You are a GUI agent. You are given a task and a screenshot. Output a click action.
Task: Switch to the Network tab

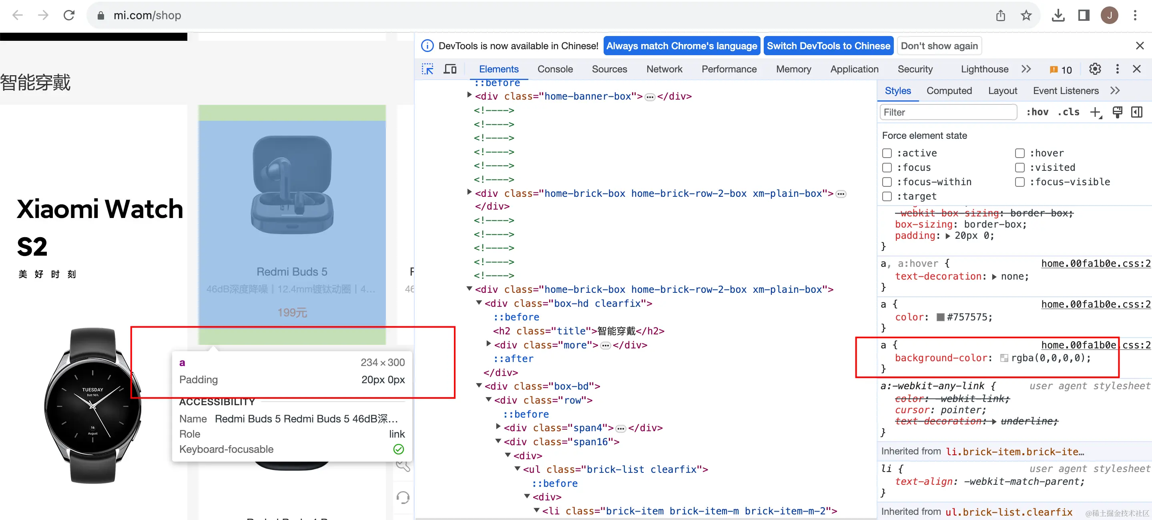tap(664, 69)
